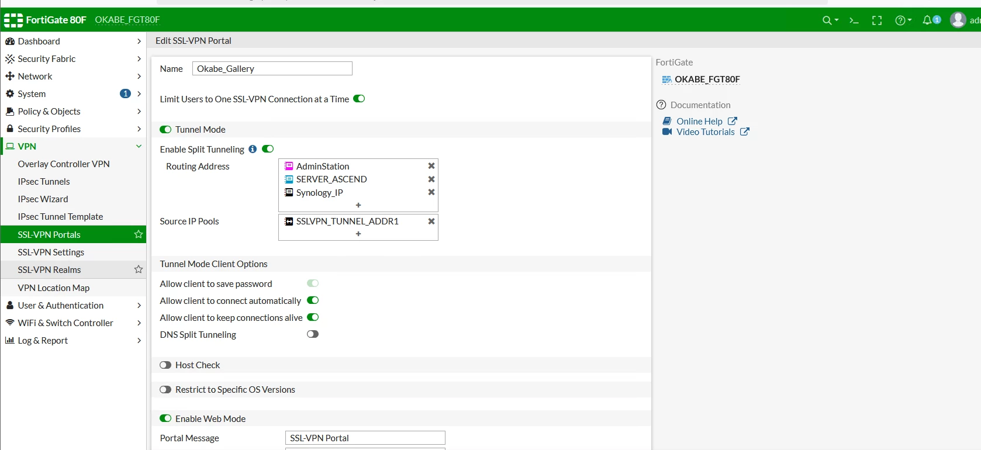This screenshot has height=450, width=981.
Task: Enable Host Check
Action: [165, 365]
